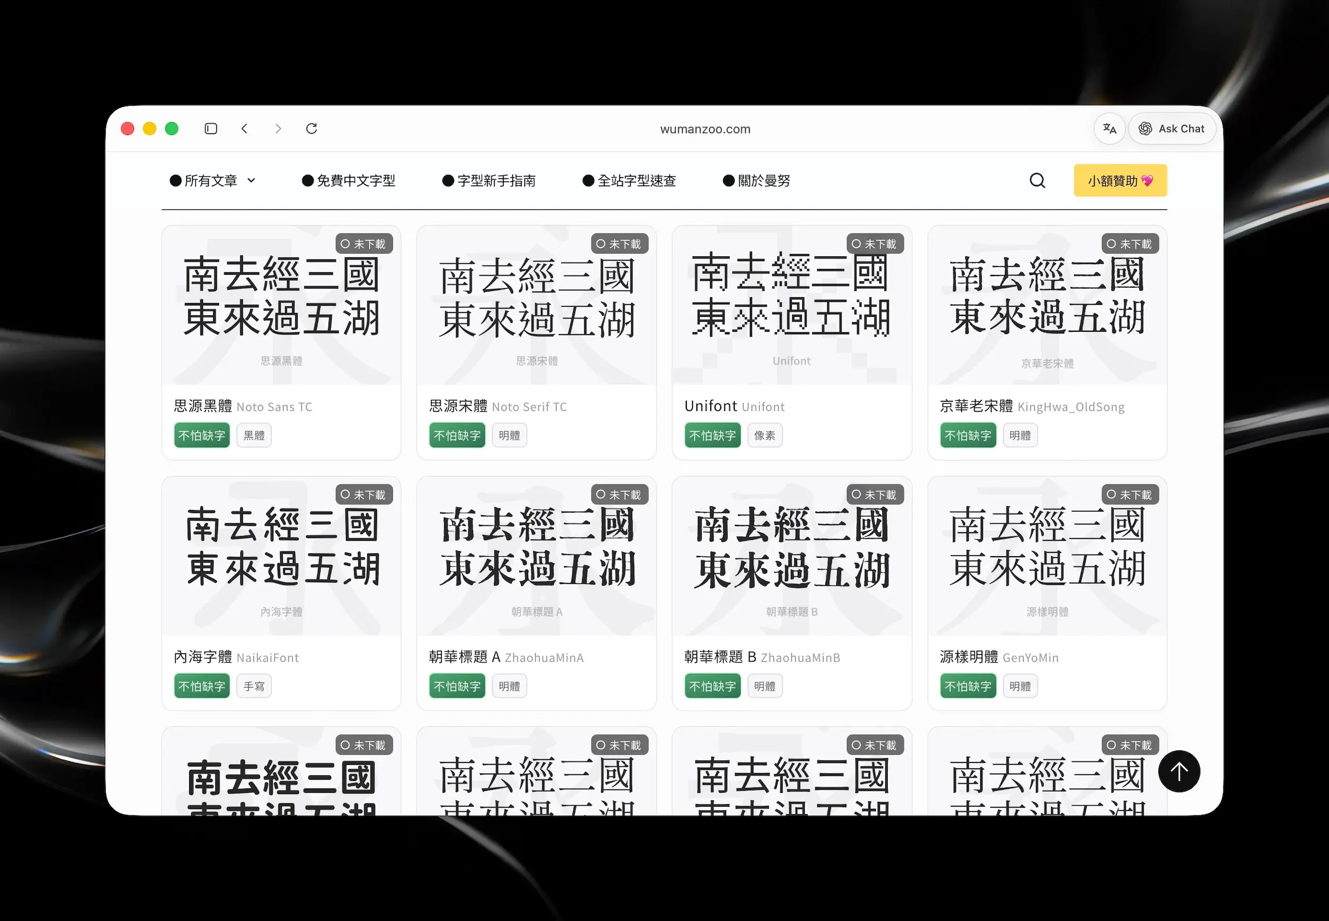This screenshot has height=921, width=1329.
Task: Toggle 未下載 status on 朝華標題 A card
Action: pyautogui.click(x=619, y=495)
